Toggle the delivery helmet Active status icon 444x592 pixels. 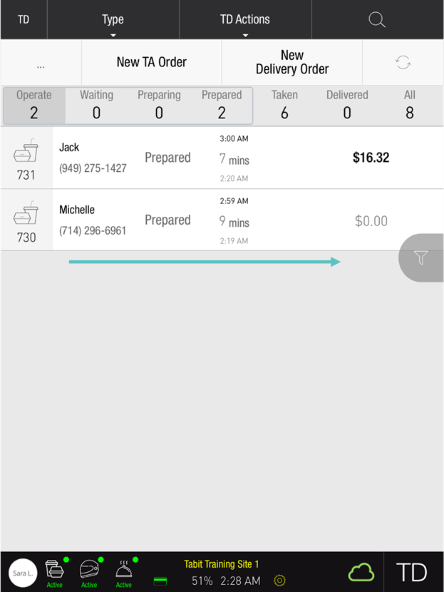[89, 572]
